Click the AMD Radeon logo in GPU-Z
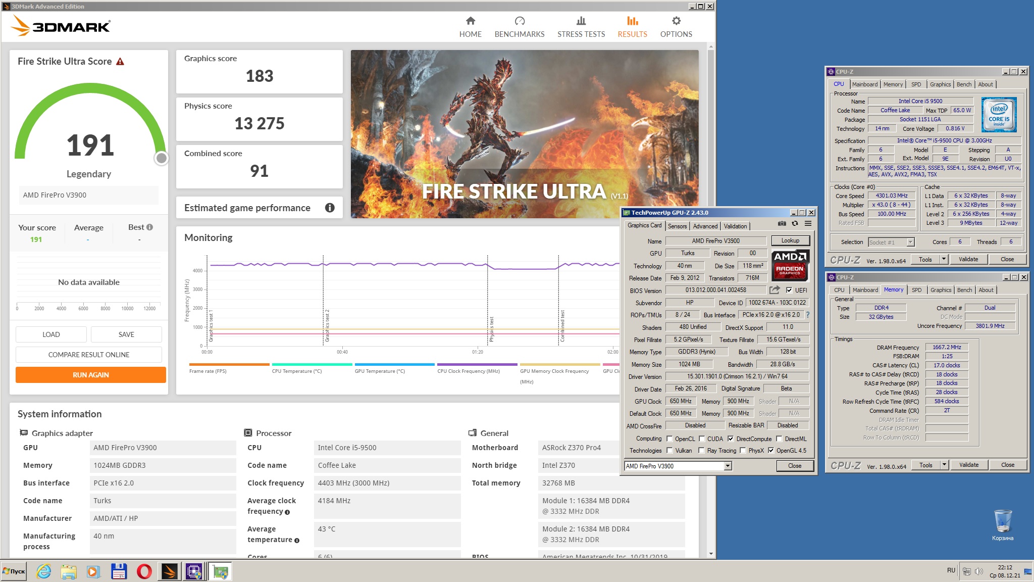Image resolution: width=1034 pixels, height=582 pixels. tap(790, 264)
